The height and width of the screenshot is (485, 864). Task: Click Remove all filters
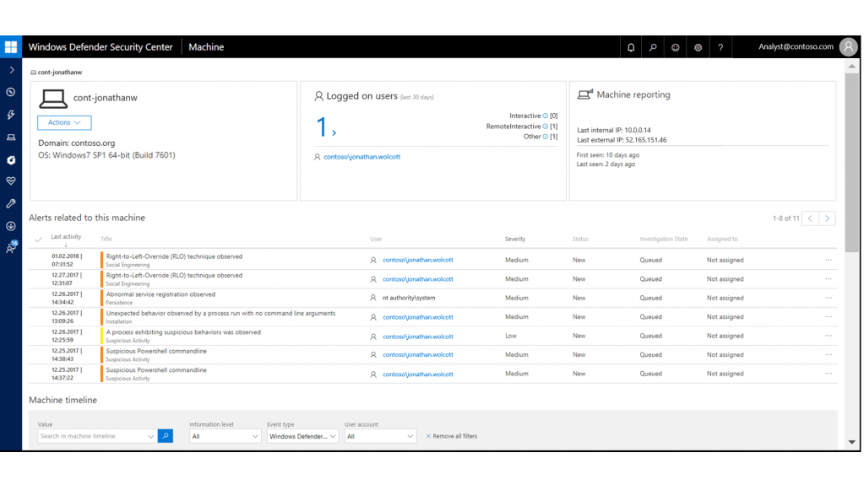(x=451, y=436)
